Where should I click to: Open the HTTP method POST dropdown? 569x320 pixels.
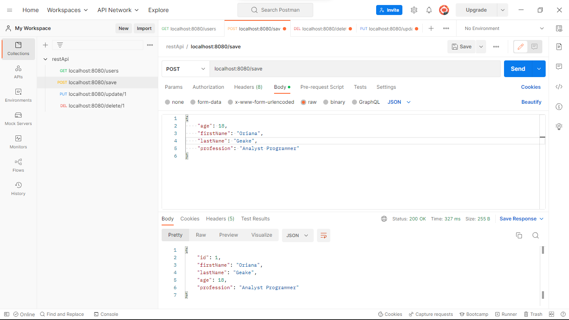click(185, 69)
